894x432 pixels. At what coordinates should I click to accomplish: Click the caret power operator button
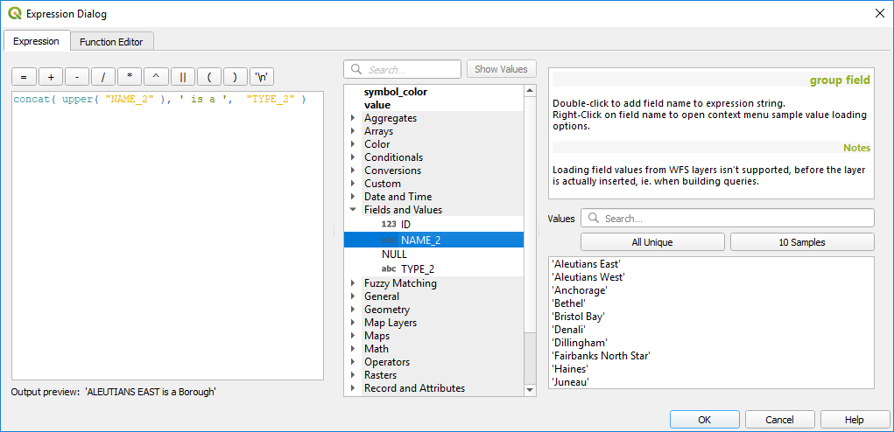[156, 76]
